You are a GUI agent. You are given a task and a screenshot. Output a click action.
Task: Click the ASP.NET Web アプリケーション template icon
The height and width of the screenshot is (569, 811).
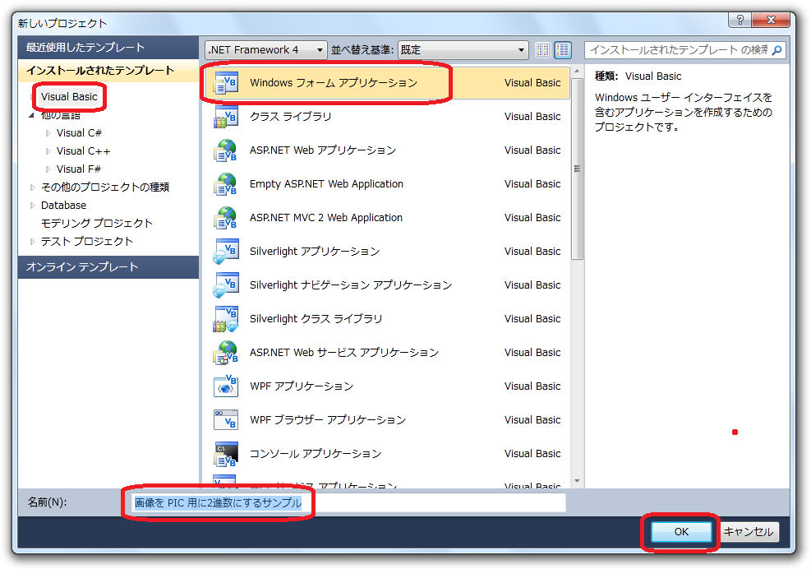(x=226, y=150)
